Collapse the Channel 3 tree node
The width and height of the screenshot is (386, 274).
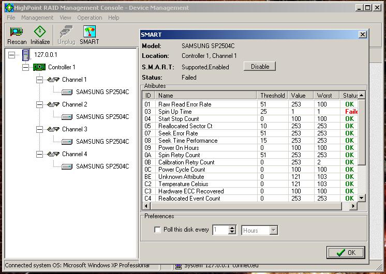[x=39, y=129]
